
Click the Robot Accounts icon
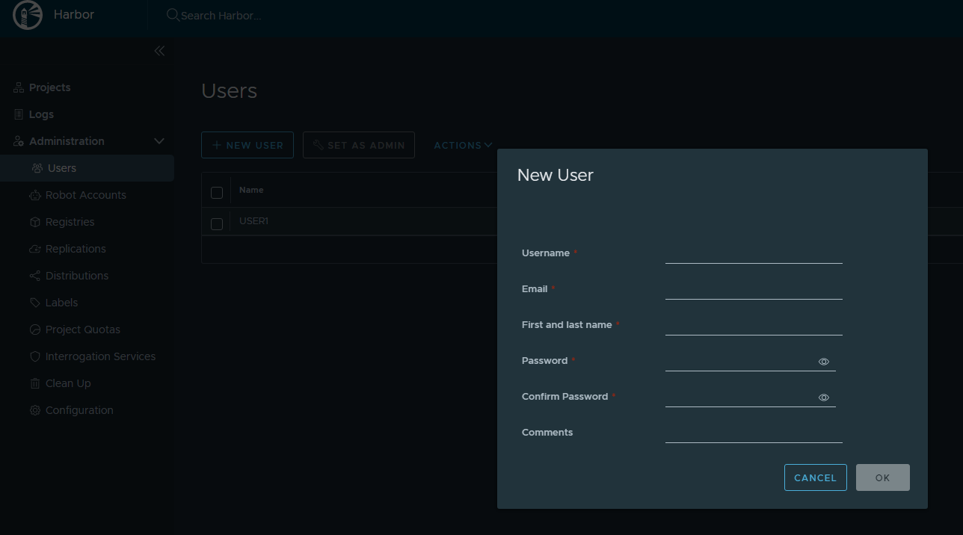point(34,196)
